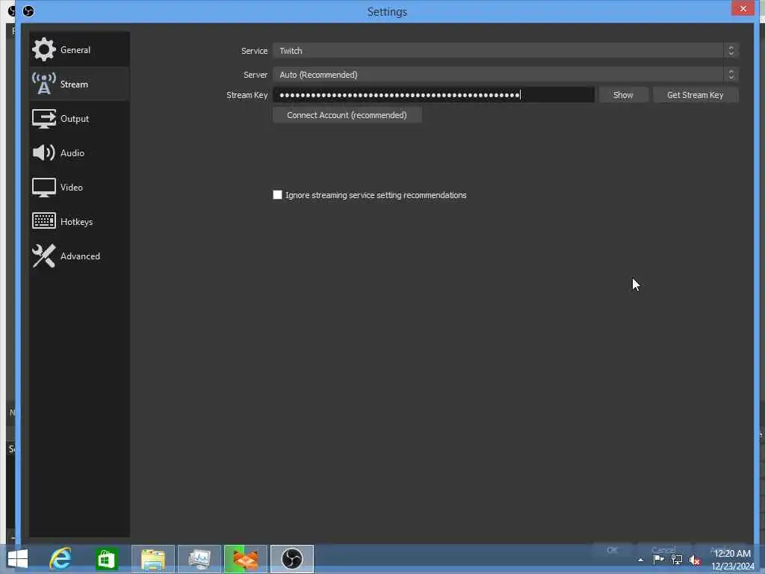This screenshot has height=574, width=765.
Task: Open the Service dropdown showing Twitch
Action: pos(506,50)
